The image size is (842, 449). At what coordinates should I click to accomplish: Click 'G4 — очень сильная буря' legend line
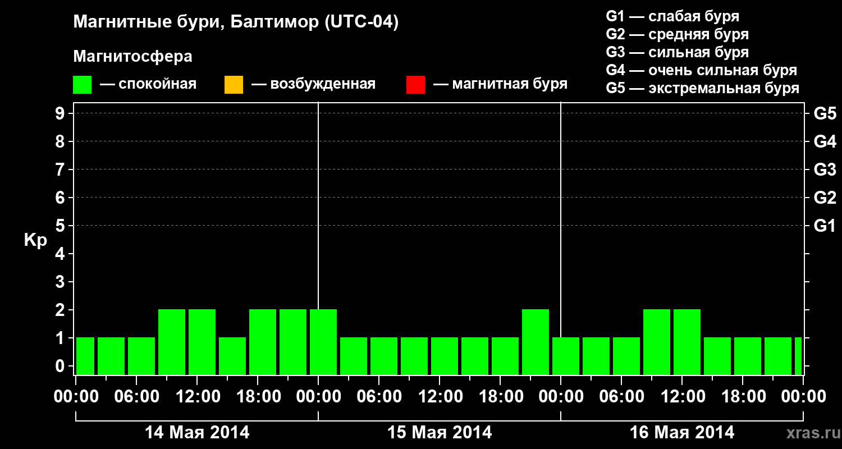(x=702, y=70)
